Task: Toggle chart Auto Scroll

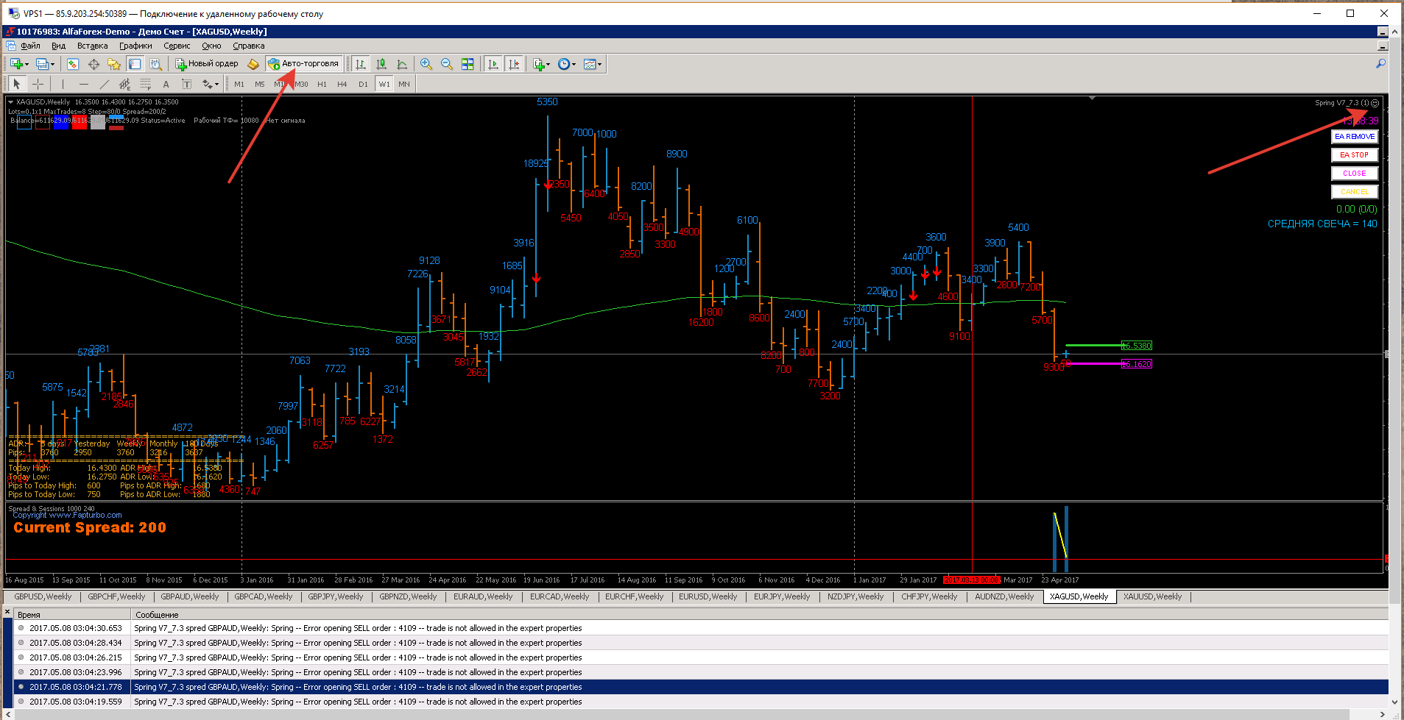Action: [493, 64]
